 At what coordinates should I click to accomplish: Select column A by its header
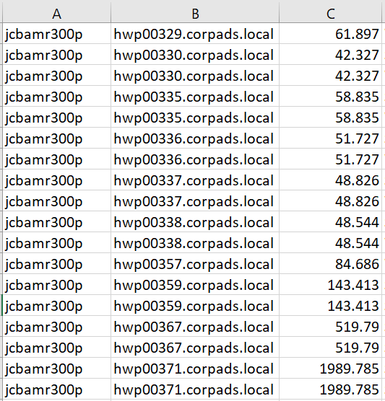(56, 13)
